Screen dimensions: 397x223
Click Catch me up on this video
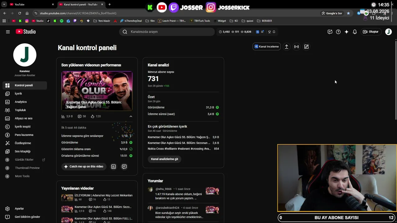(84, 167)
